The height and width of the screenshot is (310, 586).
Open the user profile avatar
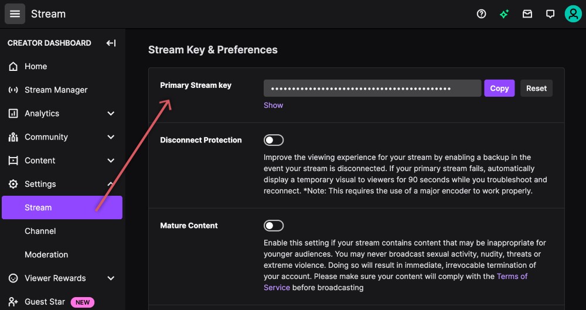[x=573, y=14]
